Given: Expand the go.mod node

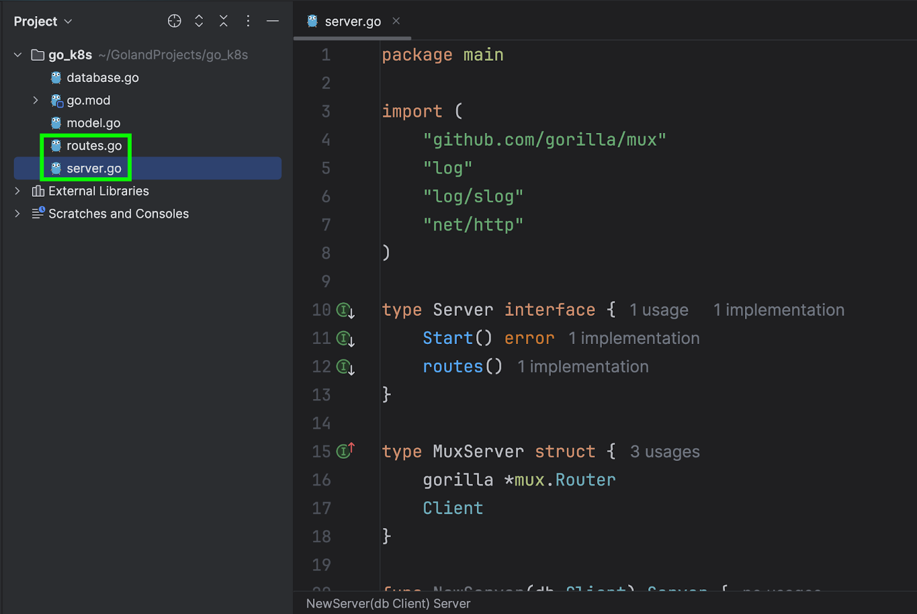Looking at the screenshot, I should tap(36, 100).
